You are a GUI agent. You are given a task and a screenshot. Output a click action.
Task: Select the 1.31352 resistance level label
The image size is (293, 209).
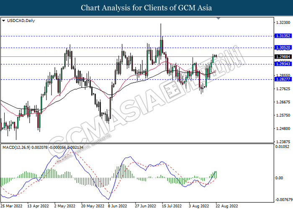pyautogui.click(x=283, y=36)
